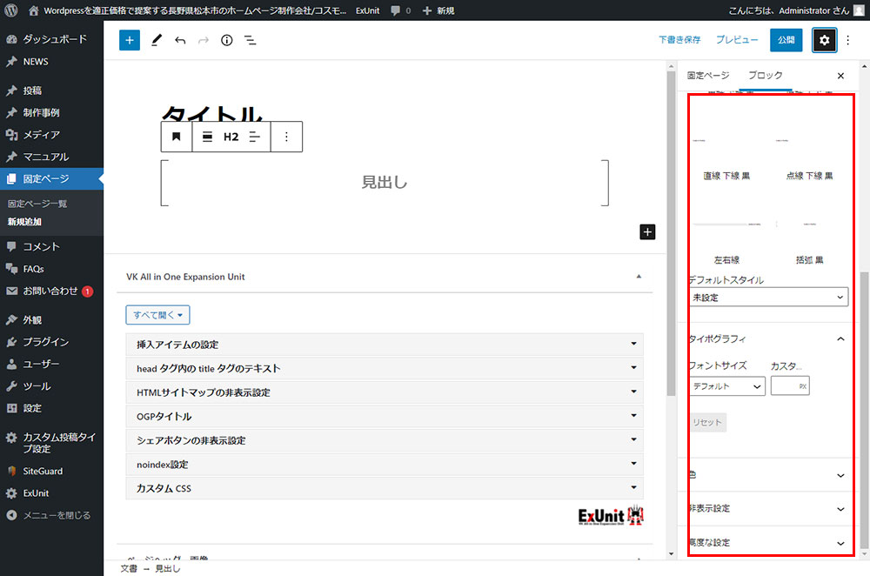Open the document details info icon
The height and width of the screenshot is (576, 870).
click(226, 40)
